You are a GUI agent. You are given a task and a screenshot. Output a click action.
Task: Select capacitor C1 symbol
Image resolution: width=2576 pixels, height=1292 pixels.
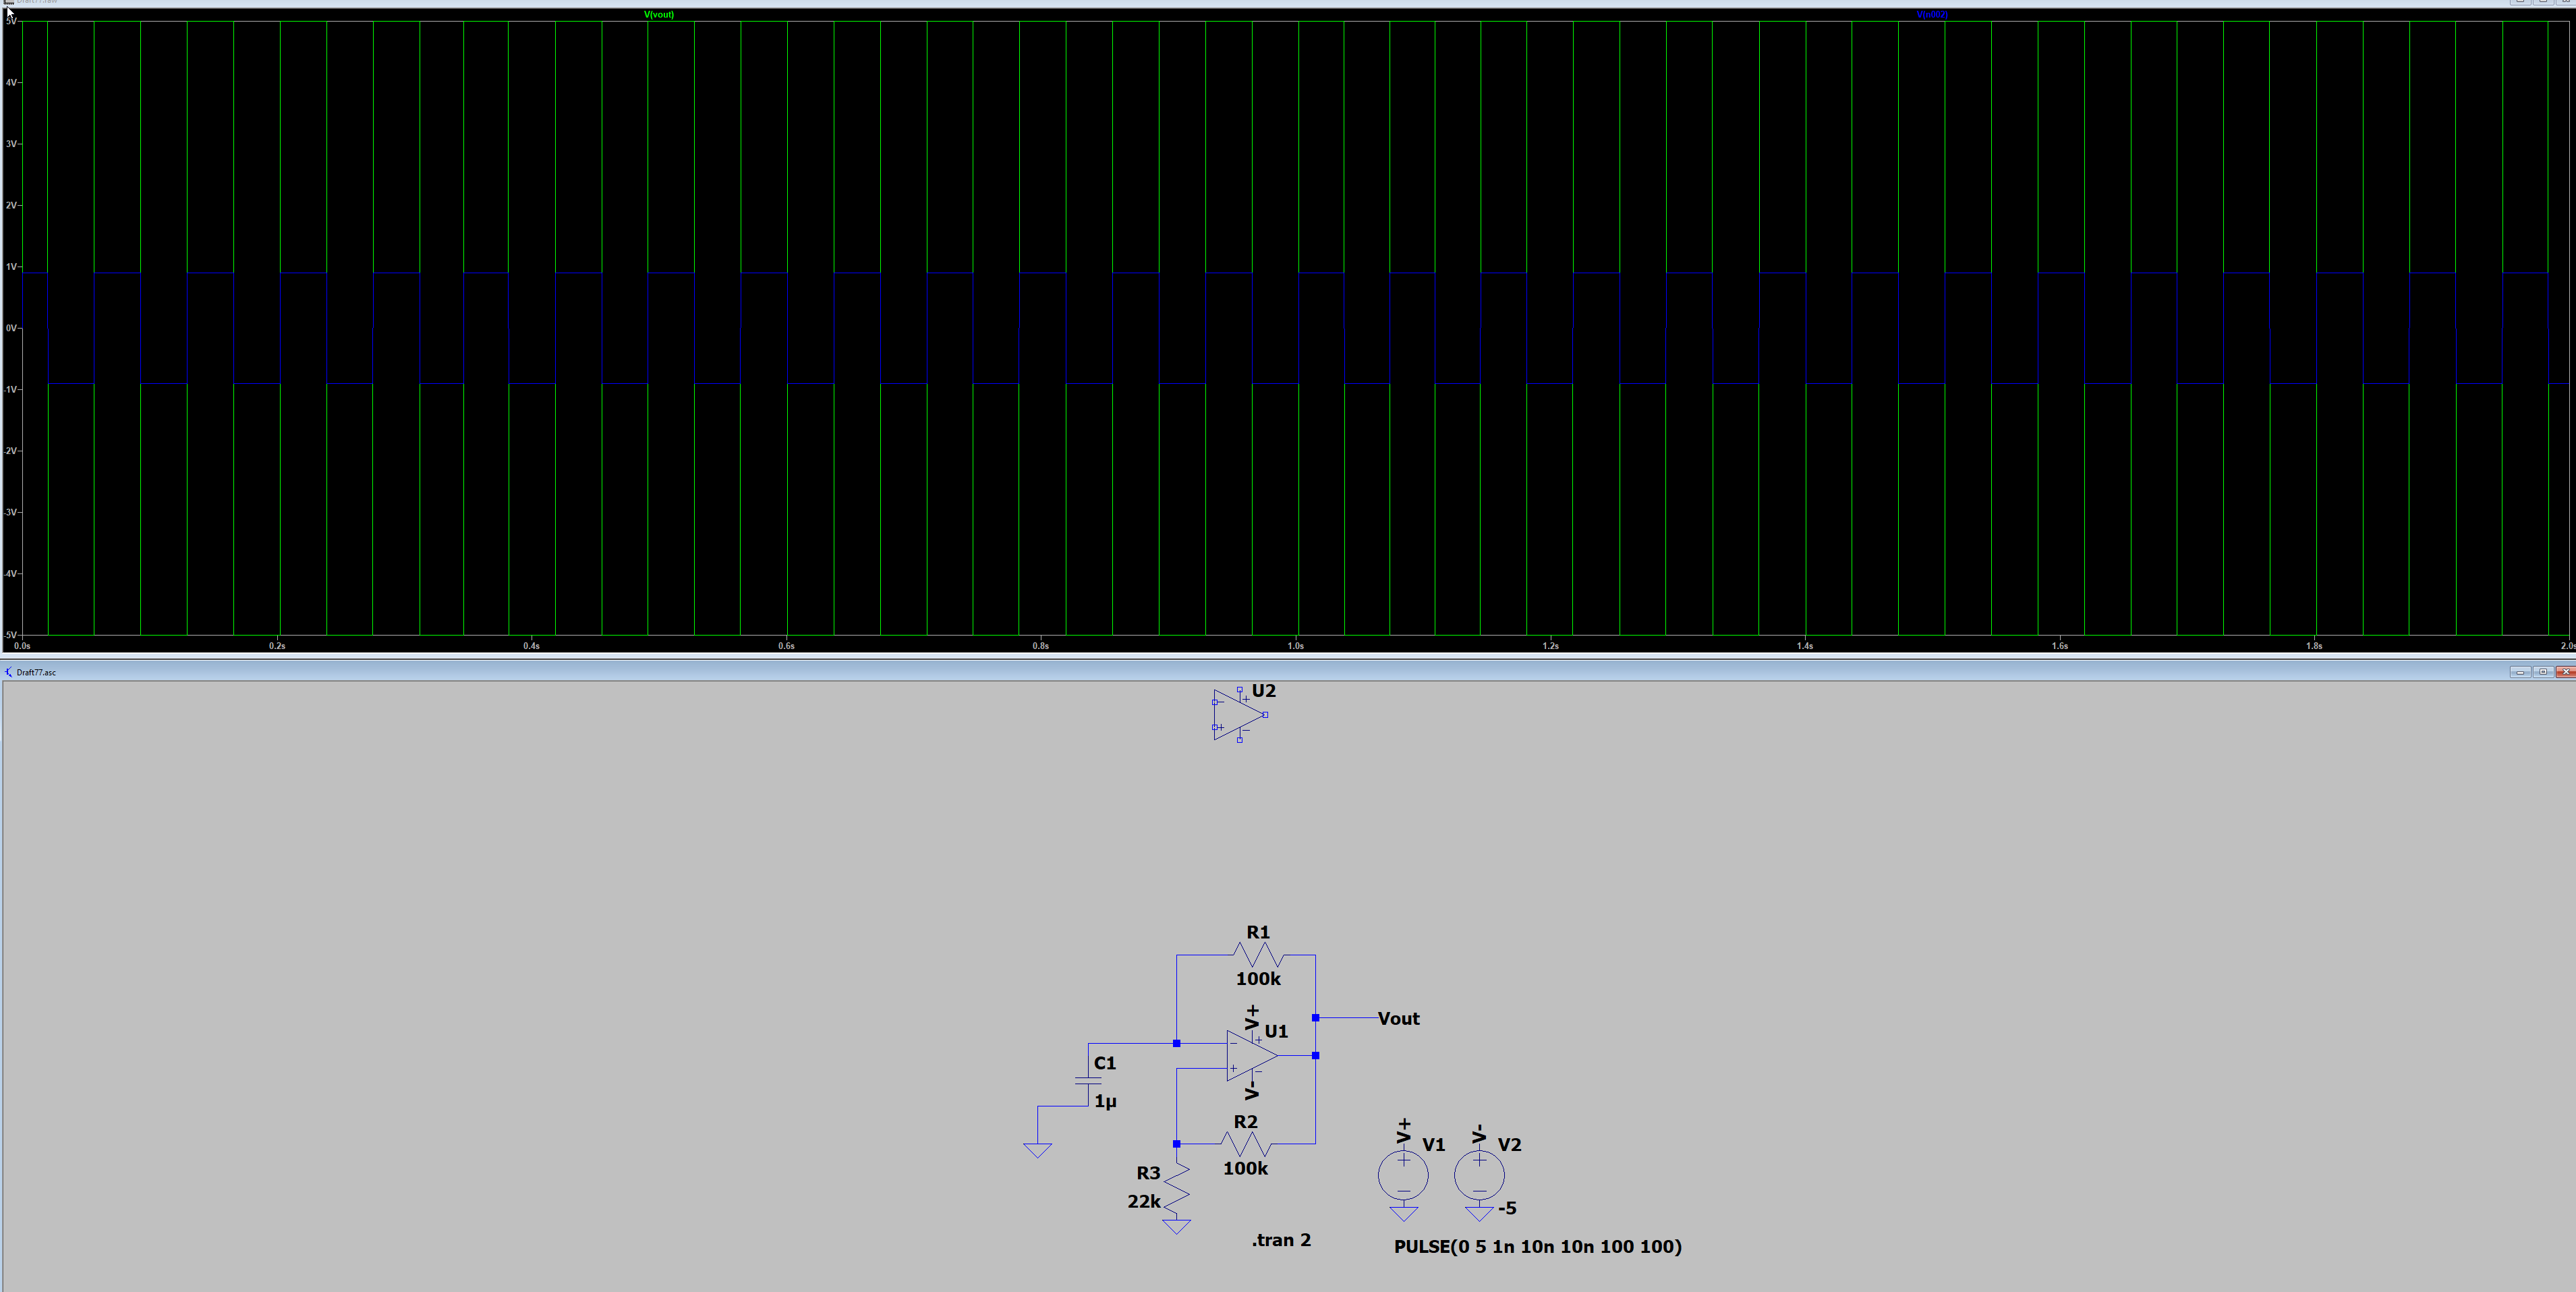click(1088, 1081)
